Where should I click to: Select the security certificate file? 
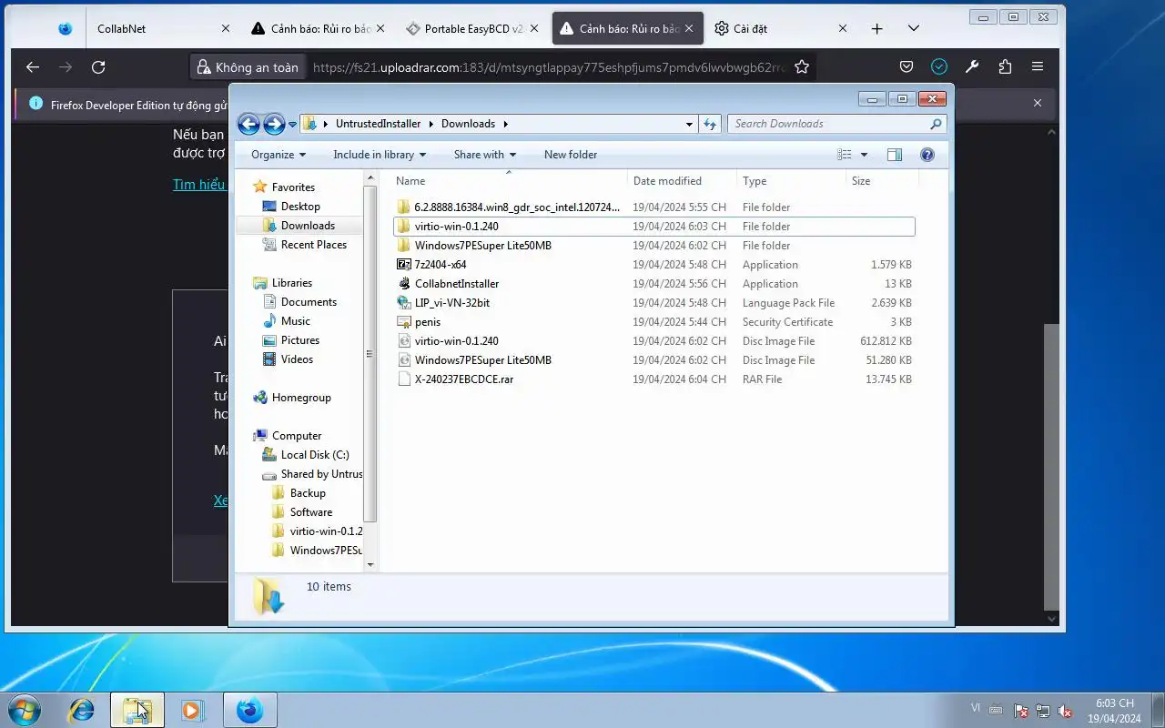point(653,322)
